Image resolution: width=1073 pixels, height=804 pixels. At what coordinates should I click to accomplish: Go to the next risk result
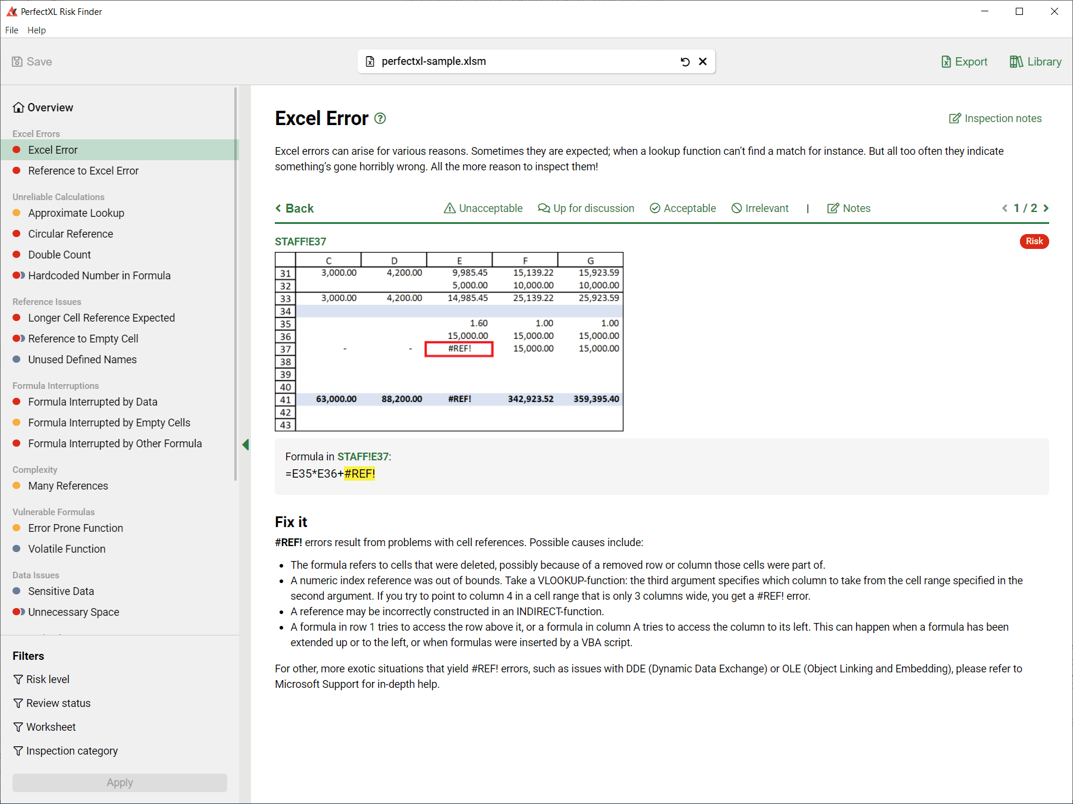click(x=1046, y=208)
